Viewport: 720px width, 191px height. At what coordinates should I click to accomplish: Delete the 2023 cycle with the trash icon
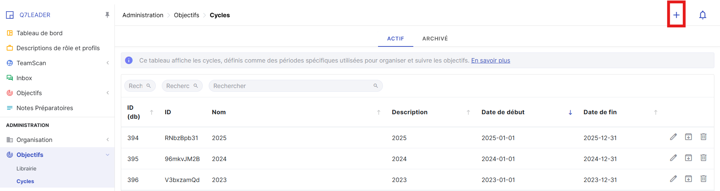click(x=703, y=179)
